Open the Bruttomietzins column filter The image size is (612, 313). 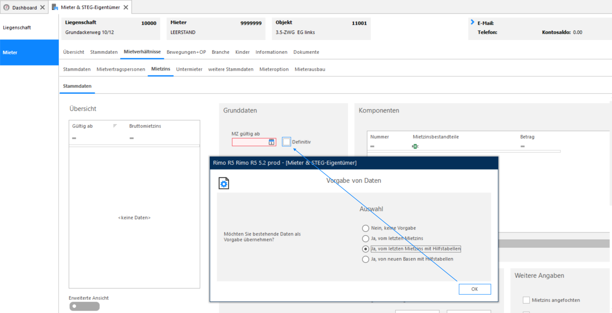point(132,138)
